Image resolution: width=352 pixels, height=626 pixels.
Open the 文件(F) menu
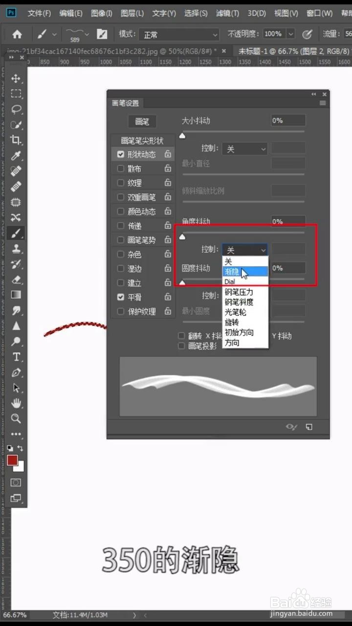39,13
